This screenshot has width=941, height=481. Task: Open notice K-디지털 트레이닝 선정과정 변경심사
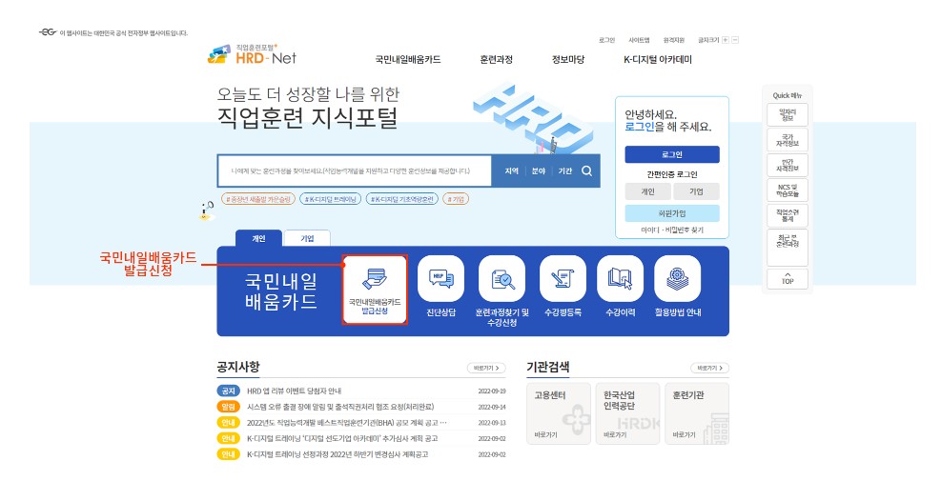coord(338,454)
